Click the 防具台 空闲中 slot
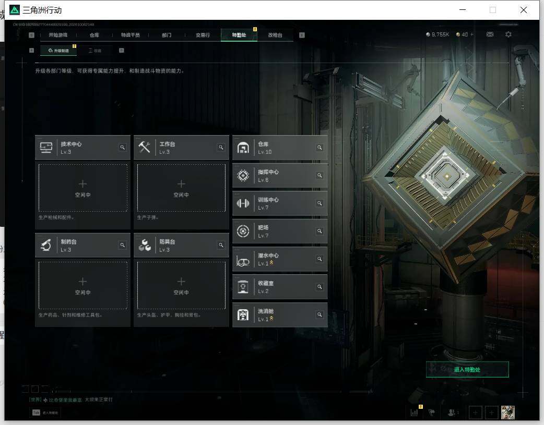Screen dimensions: 544x425 tap(181, 285)
